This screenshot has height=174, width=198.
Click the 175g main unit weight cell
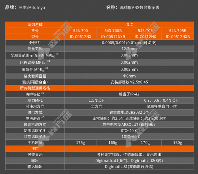coord(80,143)
